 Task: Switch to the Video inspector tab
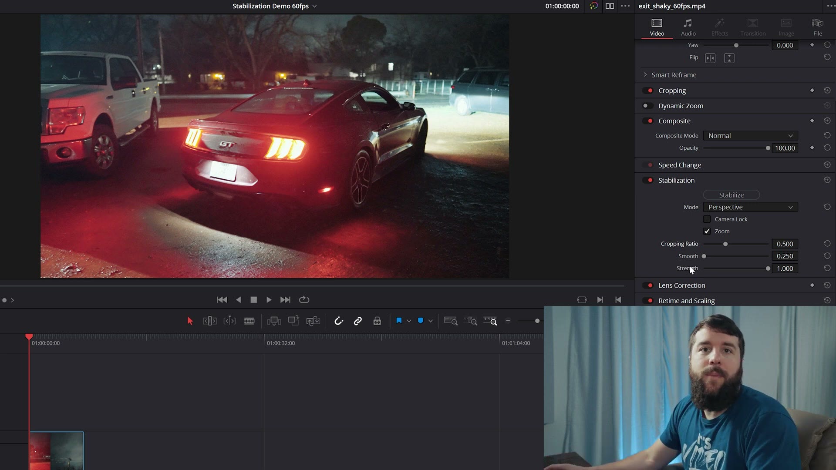pyautogui.click(x=657, y=27)
